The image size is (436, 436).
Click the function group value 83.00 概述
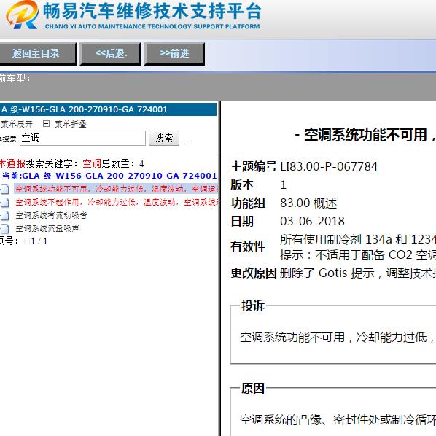click(x=308, y=203)
